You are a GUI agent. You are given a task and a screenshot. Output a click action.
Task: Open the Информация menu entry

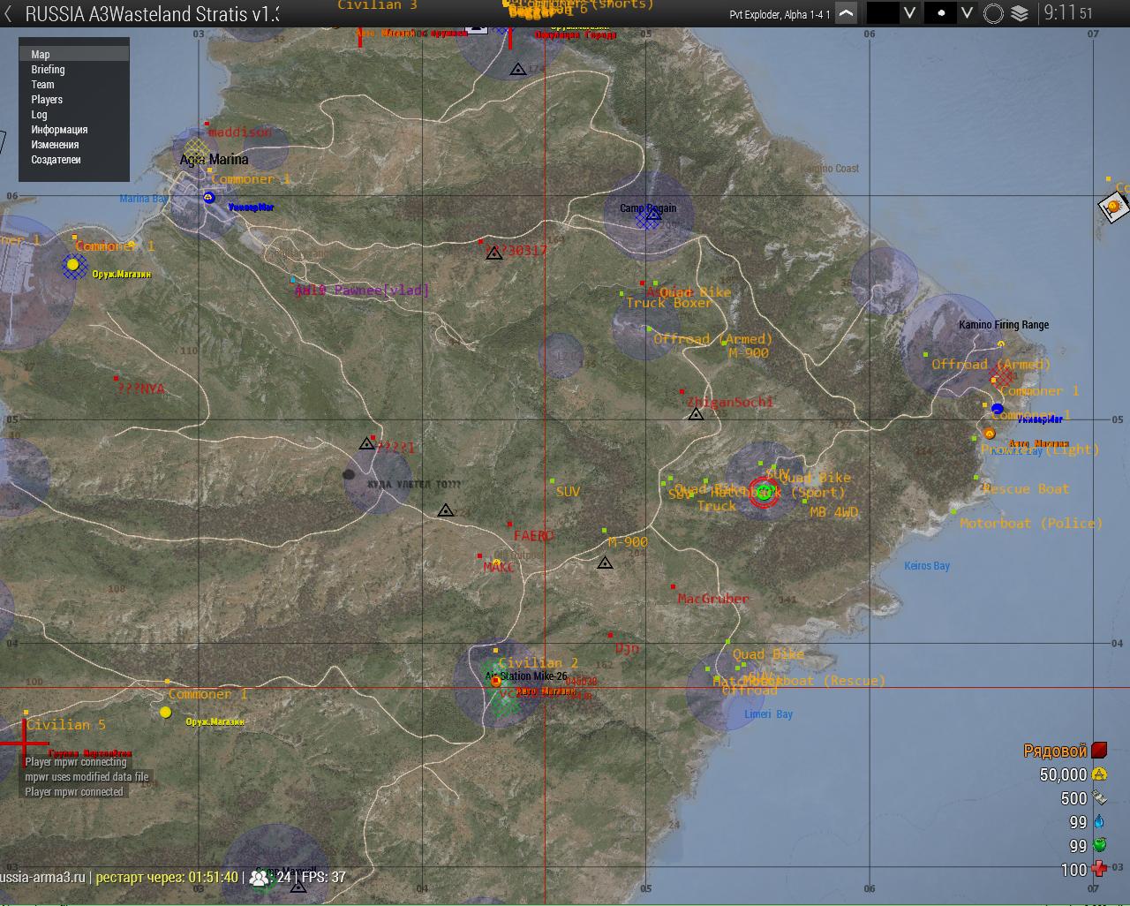(x=59, y=130)
